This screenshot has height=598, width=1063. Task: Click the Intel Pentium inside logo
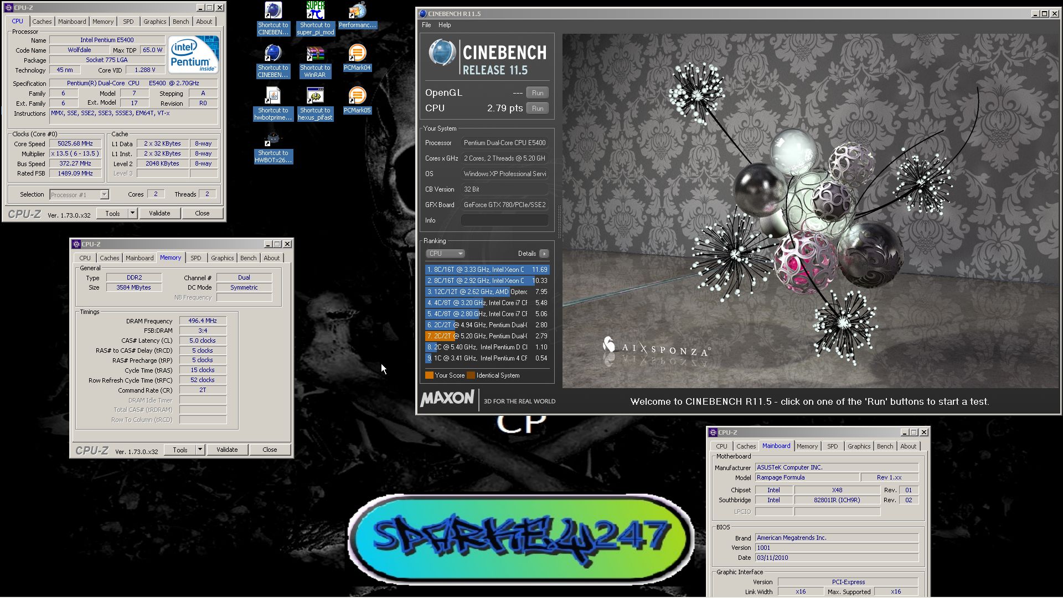pos(193,54)
